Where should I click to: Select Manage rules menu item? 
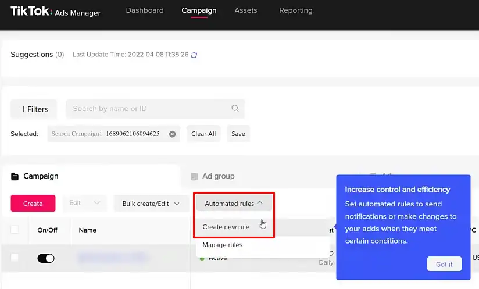(223, 245)
